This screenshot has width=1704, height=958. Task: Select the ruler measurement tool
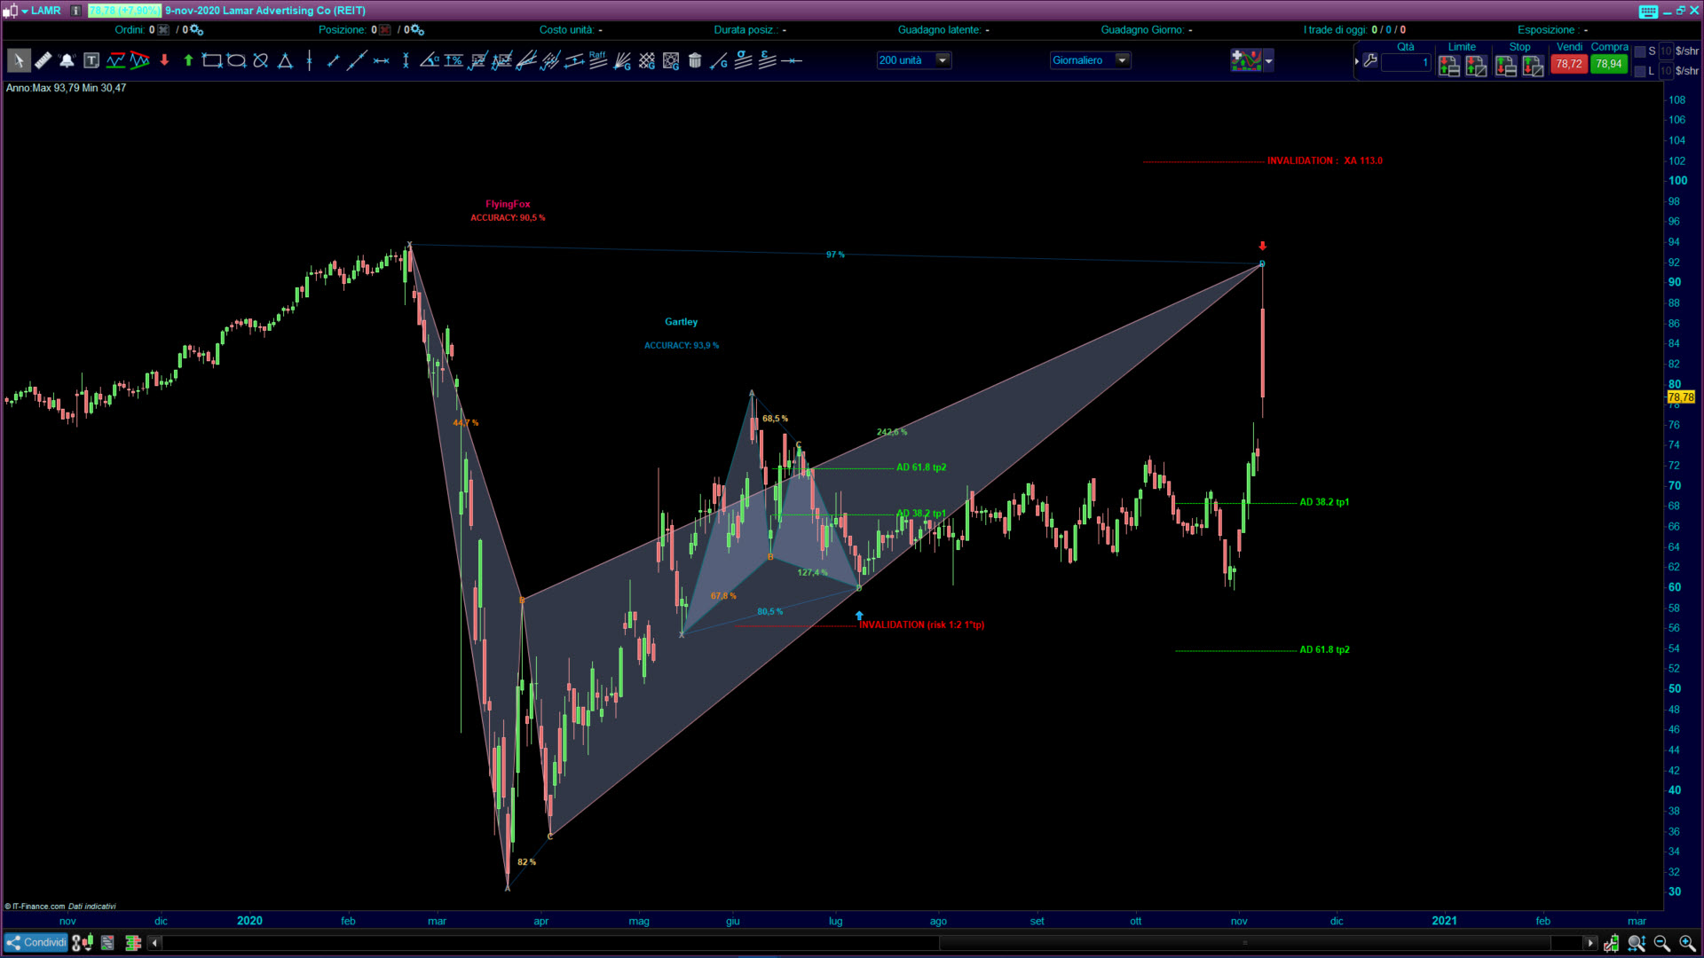43,61
